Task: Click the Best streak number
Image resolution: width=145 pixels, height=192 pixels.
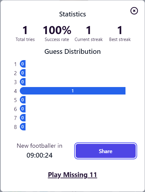Action: pyautogui.click(x=120, y=30)
